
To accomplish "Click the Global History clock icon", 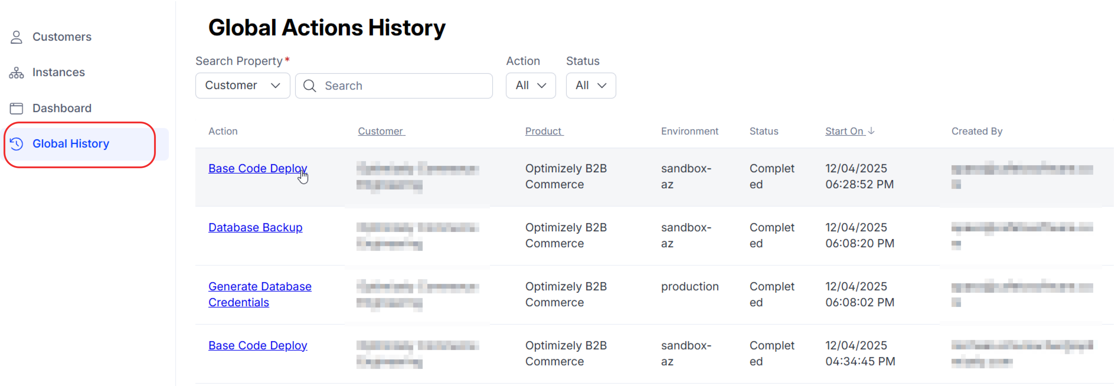I will [17, 144].
